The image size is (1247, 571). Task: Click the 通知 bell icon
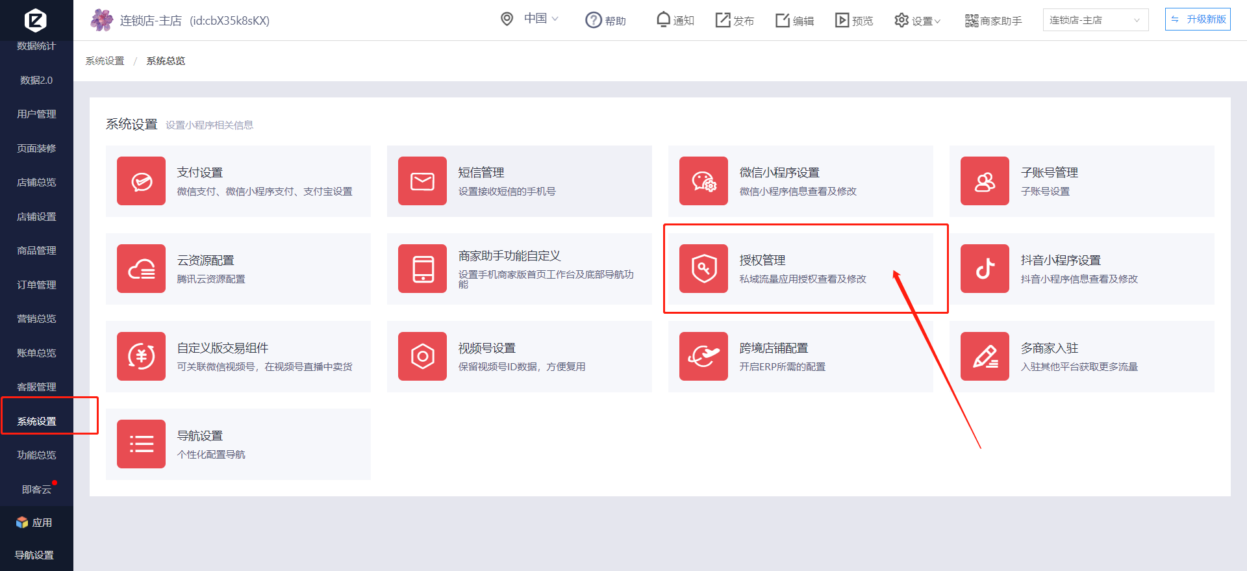pyautogui.click(x=663, y=19)
